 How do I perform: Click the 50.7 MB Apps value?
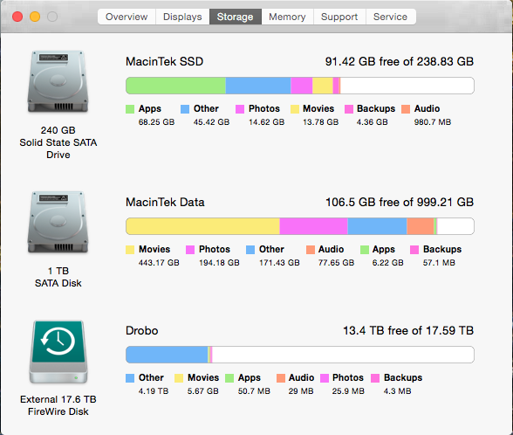coord(254,391)
